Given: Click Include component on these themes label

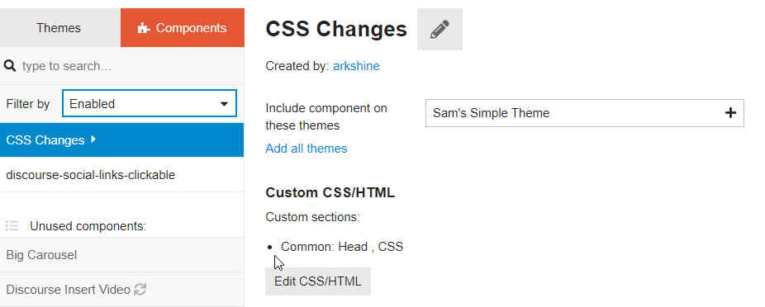Looking at the screenshot, I should coord(326,116).
